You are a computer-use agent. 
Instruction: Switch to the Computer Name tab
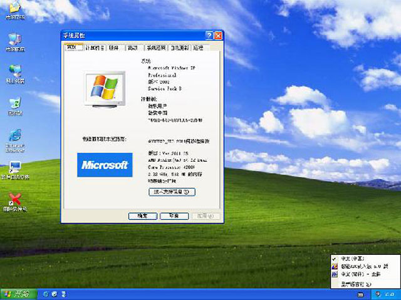click(95, 48)
